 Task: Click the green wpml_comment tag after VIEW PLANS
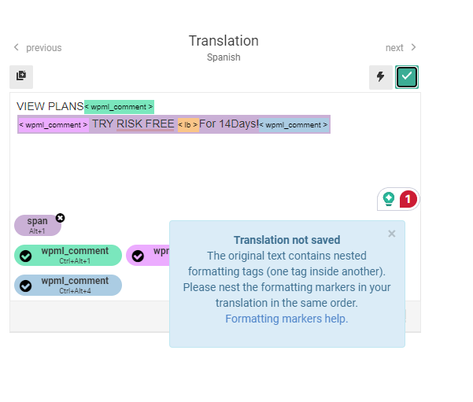(x=119, y=107)
